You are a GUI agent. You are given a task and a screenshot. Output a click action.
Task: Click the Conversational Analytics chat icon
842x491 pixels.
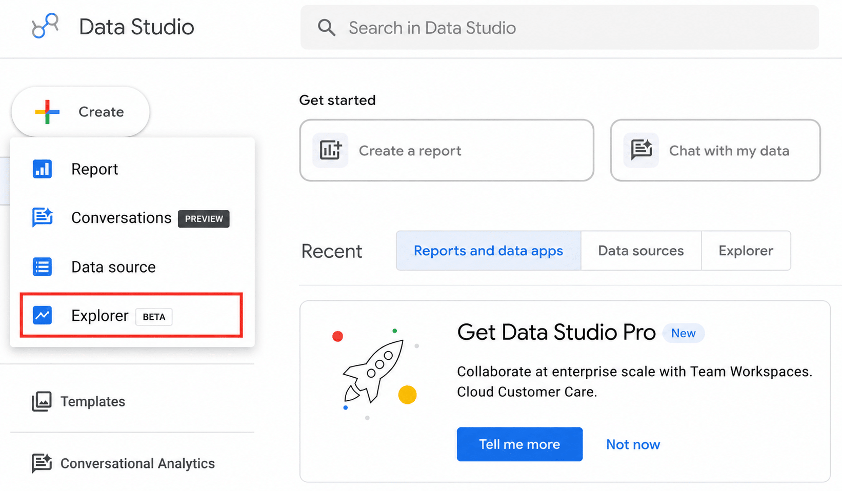[42, 463]
